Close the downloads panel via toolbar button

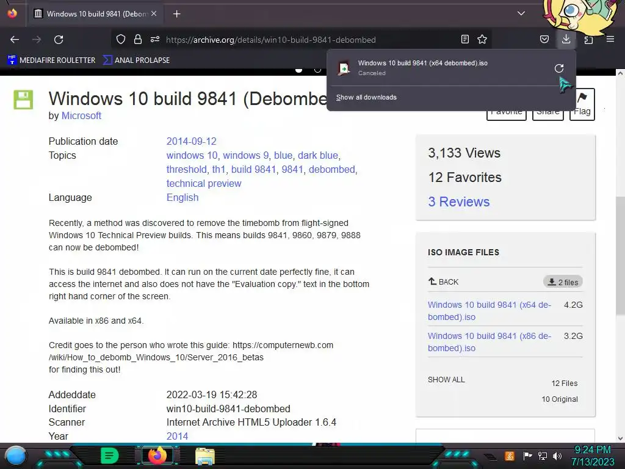(566, 40)
